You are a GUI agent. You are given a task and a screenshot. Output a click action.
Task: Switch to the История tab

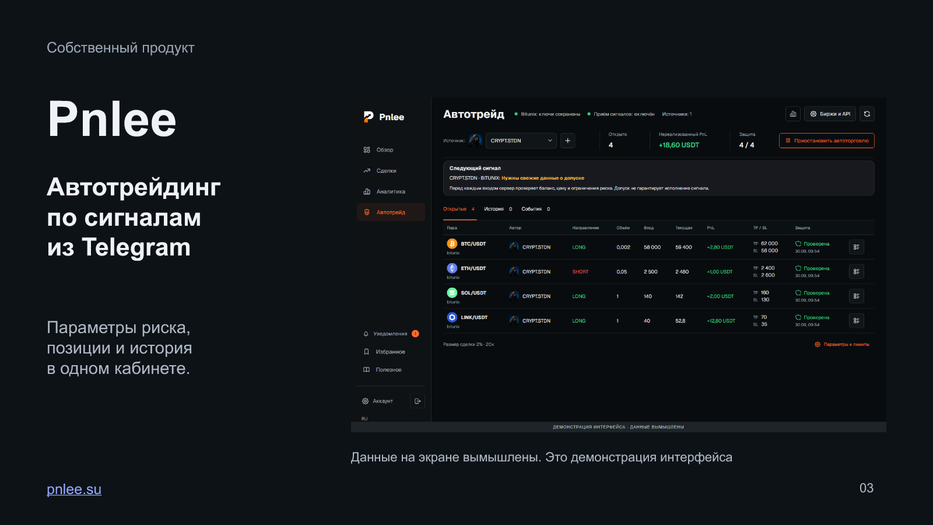point(498,209)
